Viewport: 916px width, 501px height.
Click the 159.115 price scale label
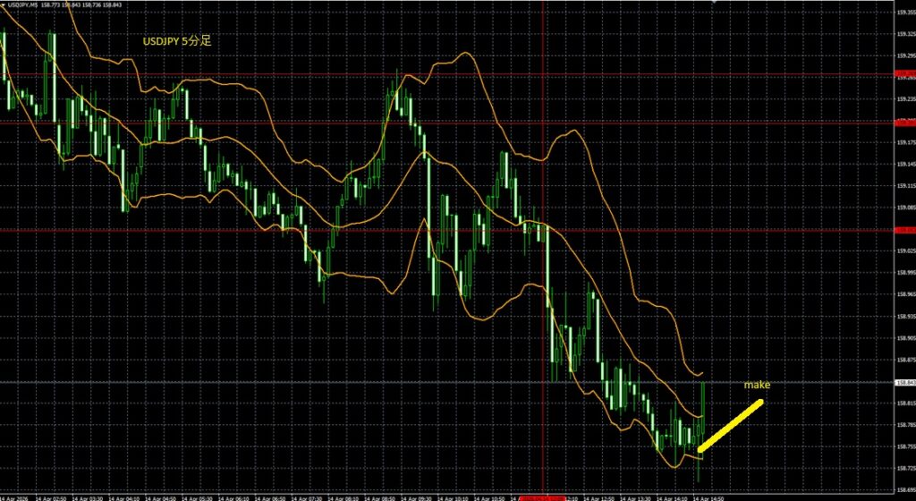[905, 186]
